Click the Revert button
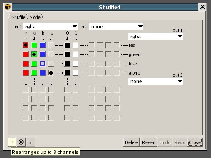211x158 pixels. 149,142
